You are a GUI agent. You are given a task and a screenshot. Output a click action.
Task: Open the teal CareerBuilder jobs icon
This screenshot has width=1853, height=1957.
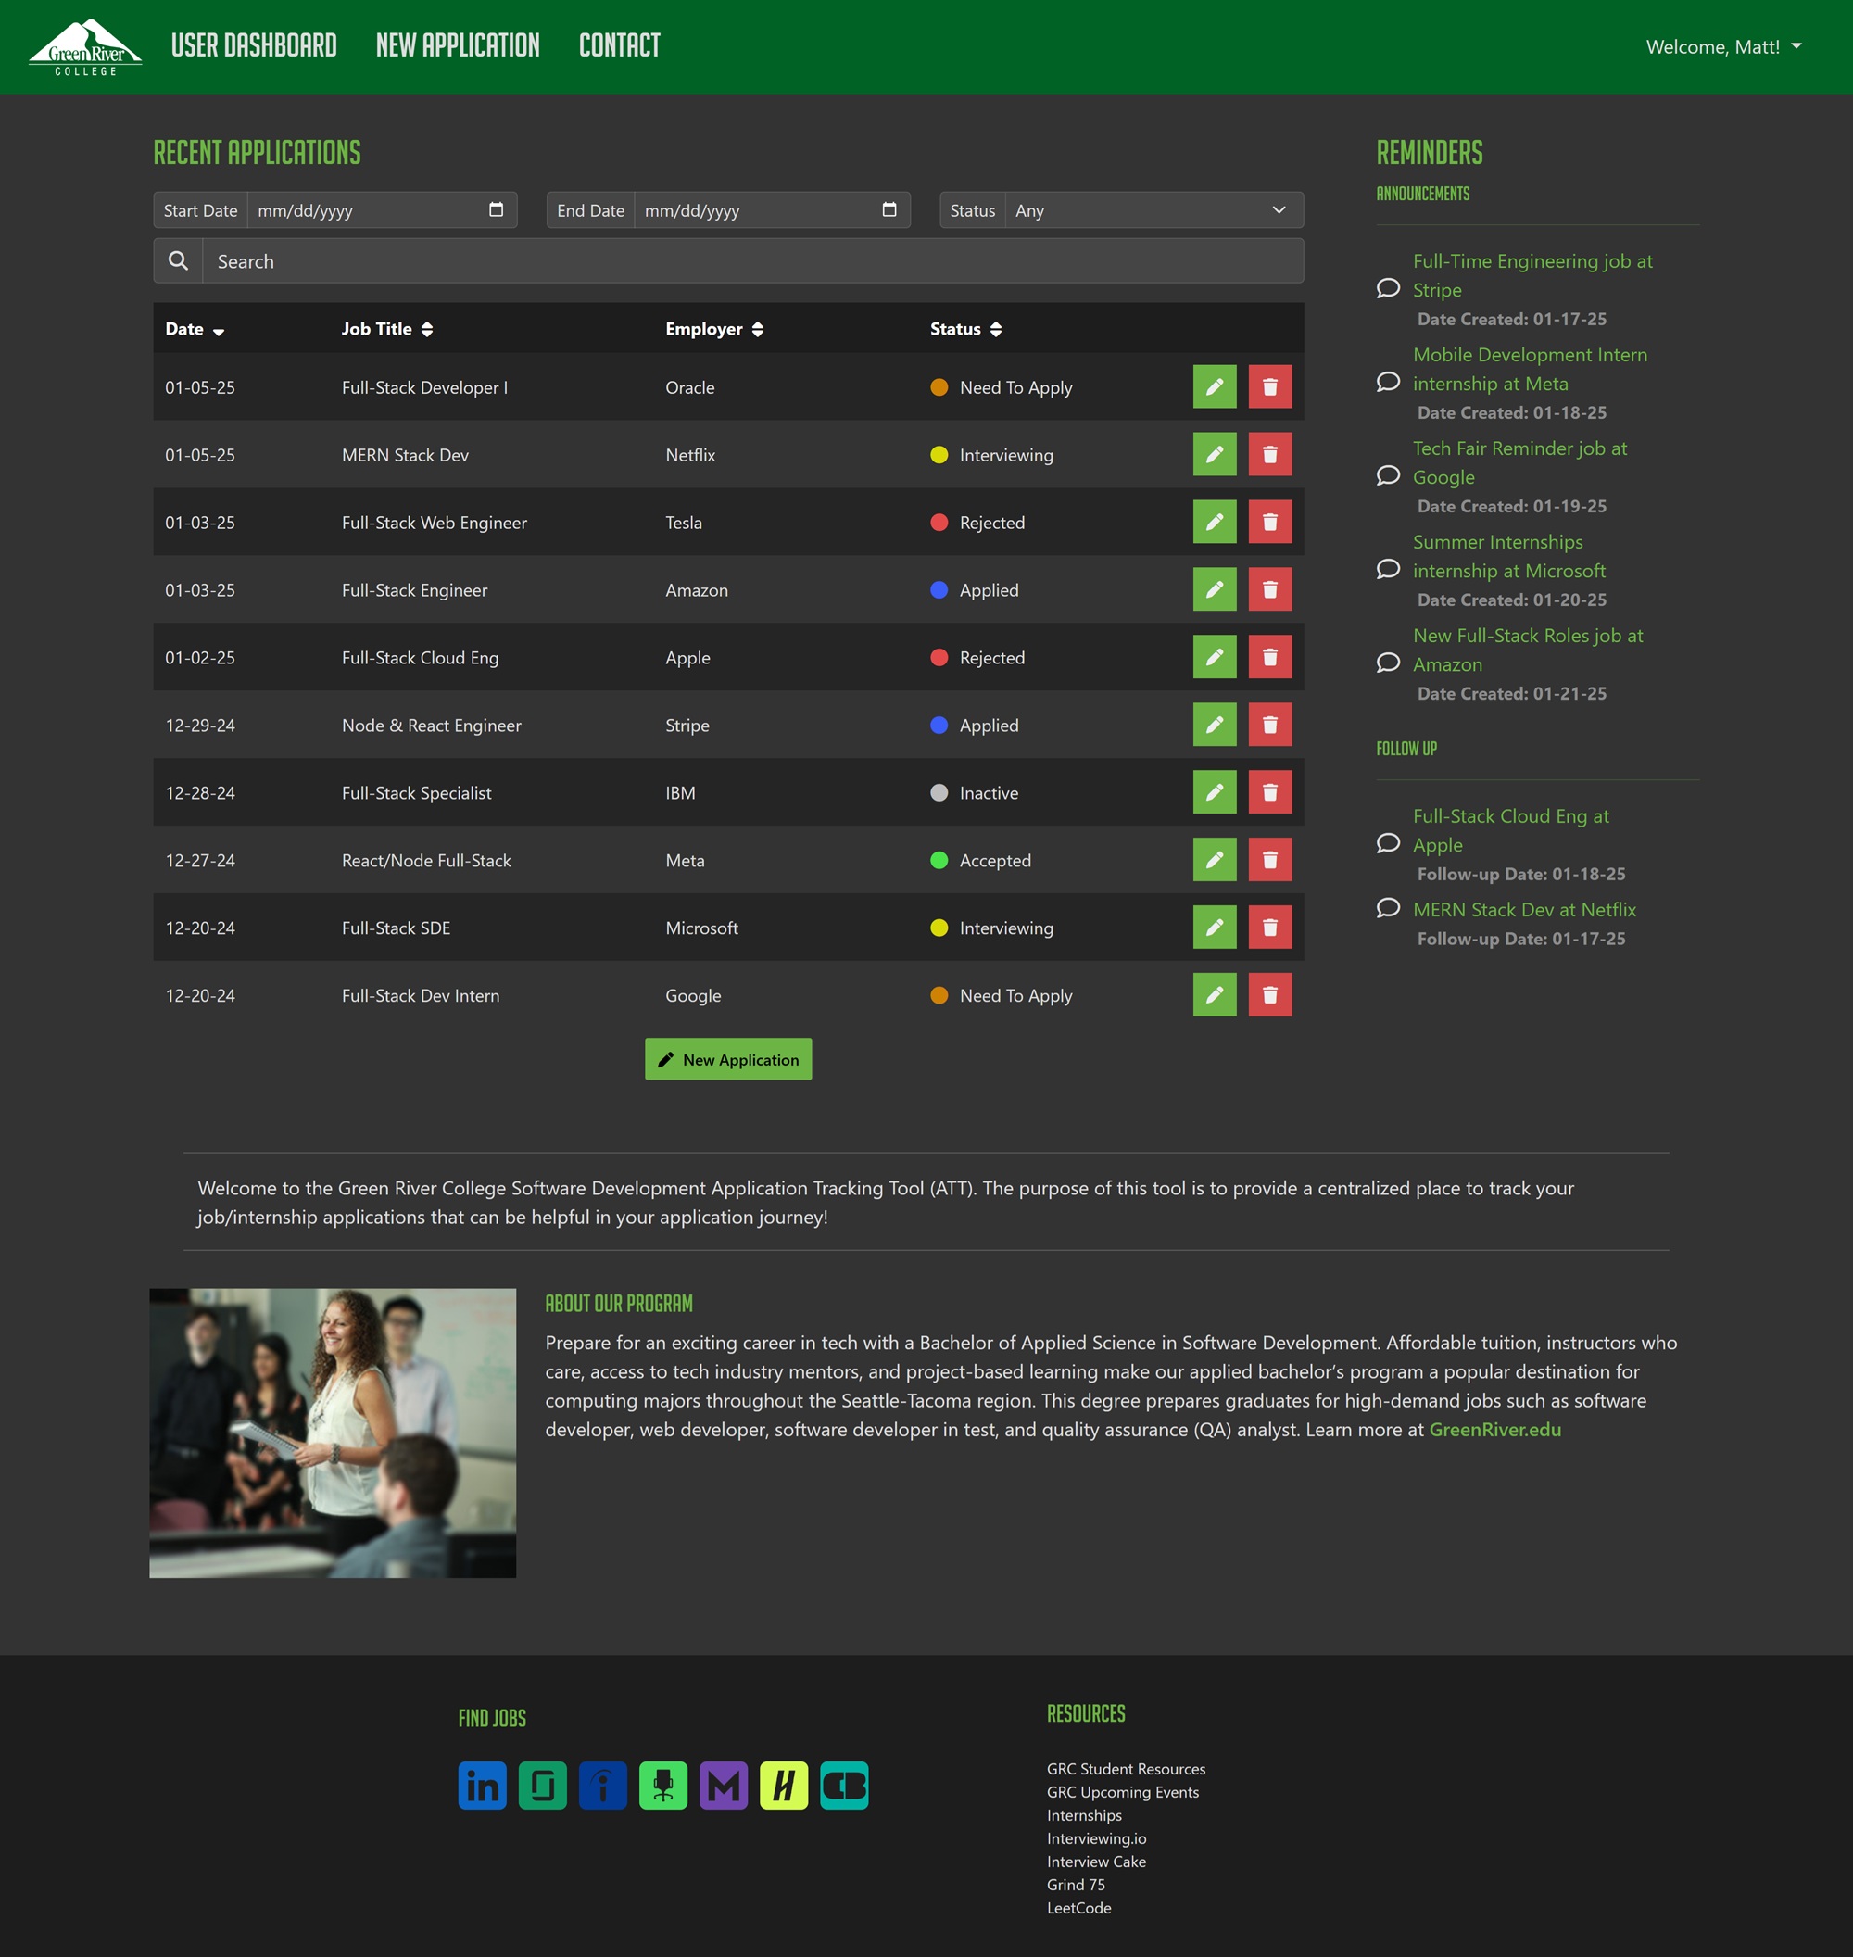pyautogui.click(x=843, y=1785)
